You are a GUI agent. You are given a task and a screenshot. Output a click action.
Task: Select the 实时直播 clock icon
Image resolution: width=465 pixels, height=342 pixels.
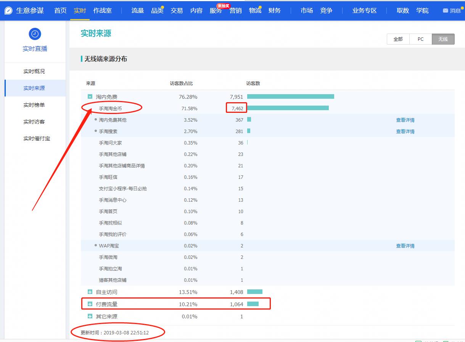(35, 34)
